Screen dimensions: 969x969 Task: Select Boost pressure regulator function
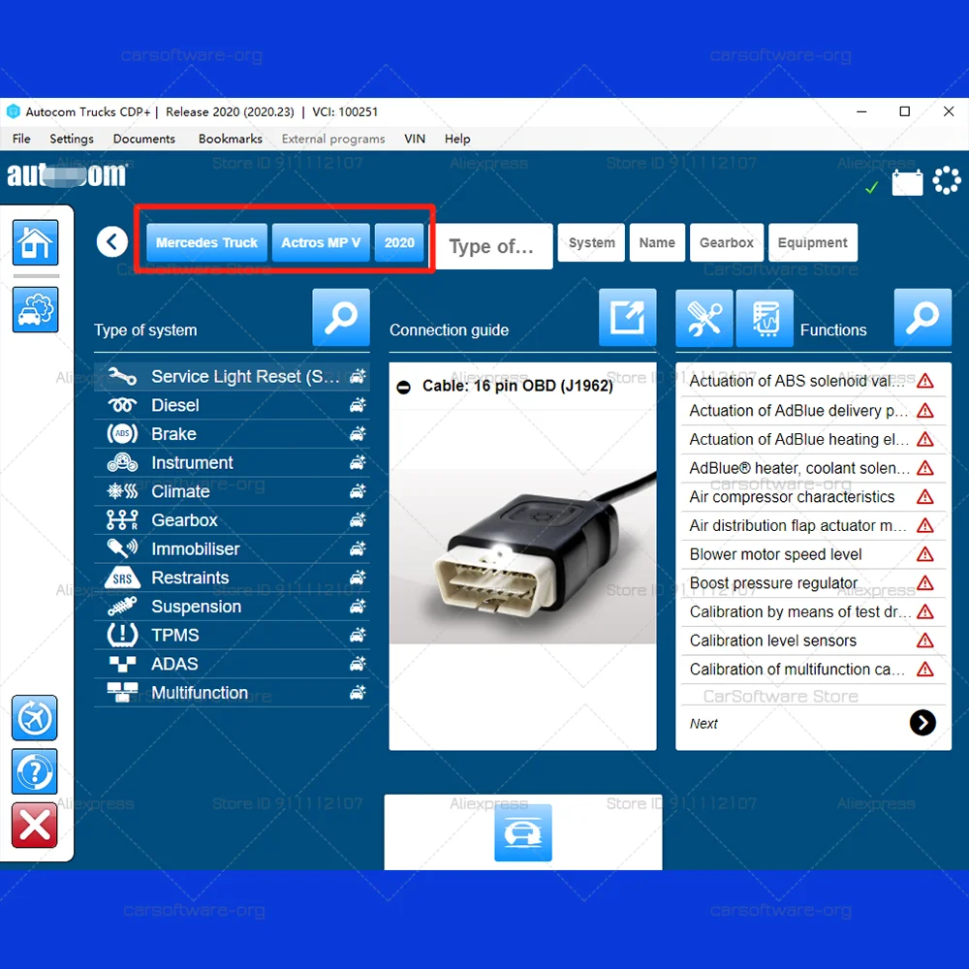pyautogui.click(x=812, y=582)
